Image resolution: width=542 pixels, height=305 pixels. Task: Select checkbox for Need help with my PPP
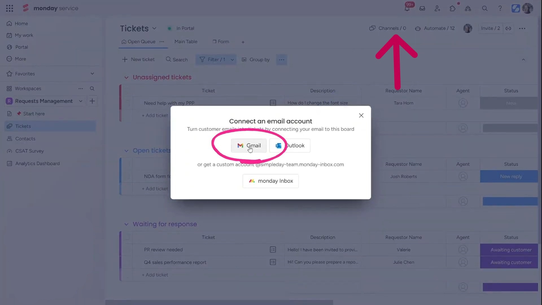pyautogui.click(x=127, y=103)
